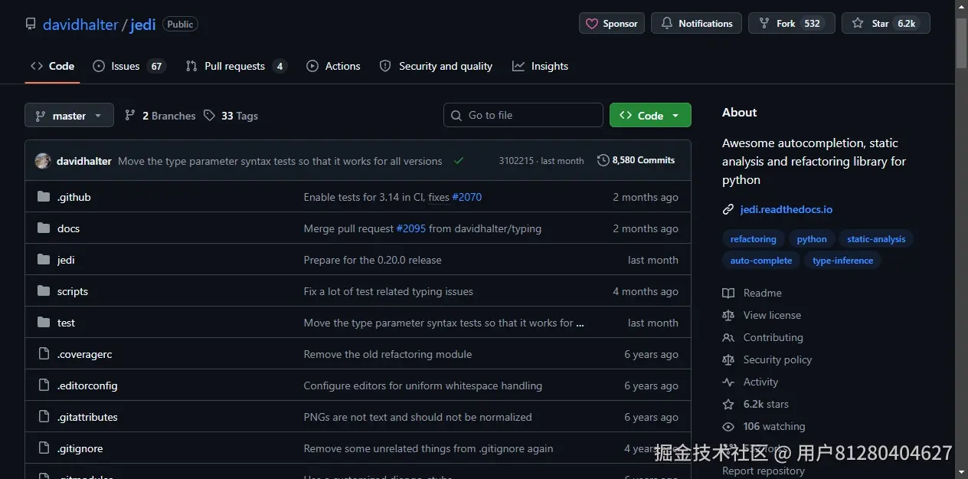Viewport: 968px width, 479px height.
Task: Click folder icon beside .github
Action: pos(44,197)
